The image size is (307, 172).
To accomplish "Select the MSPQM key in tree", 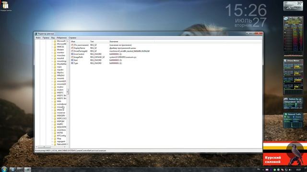I will point(60,121).
